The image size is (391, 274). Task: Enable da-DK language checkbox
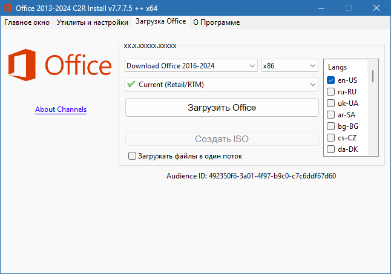pyautogui.click(x=330, y=149)
